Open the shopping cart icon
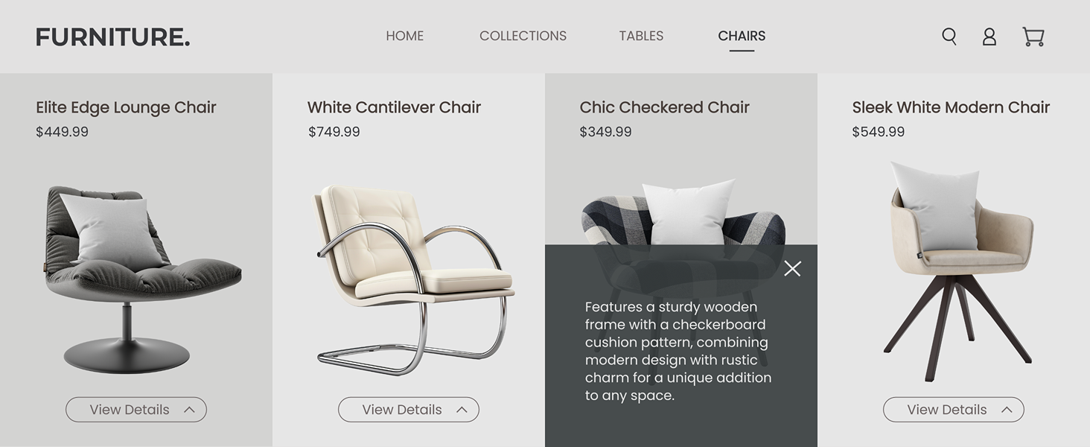 [1033, 37]
